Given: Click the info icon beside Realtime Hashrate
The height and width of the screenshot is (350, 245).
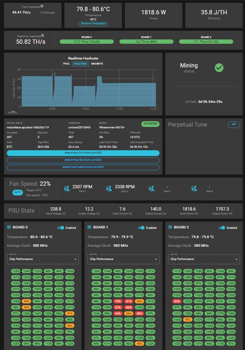Looking at the screenshot, I should click(x=43, y=36).
